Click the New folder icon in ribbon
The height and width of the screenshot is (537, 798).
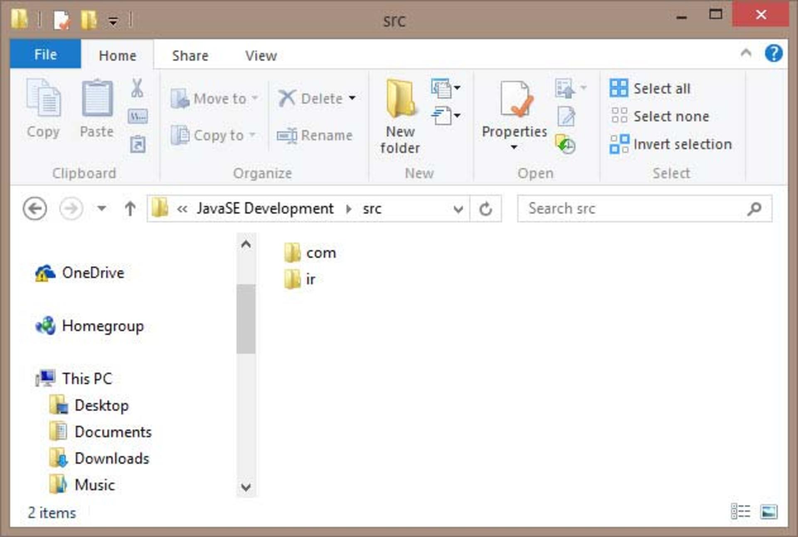(x=400, y=99)
